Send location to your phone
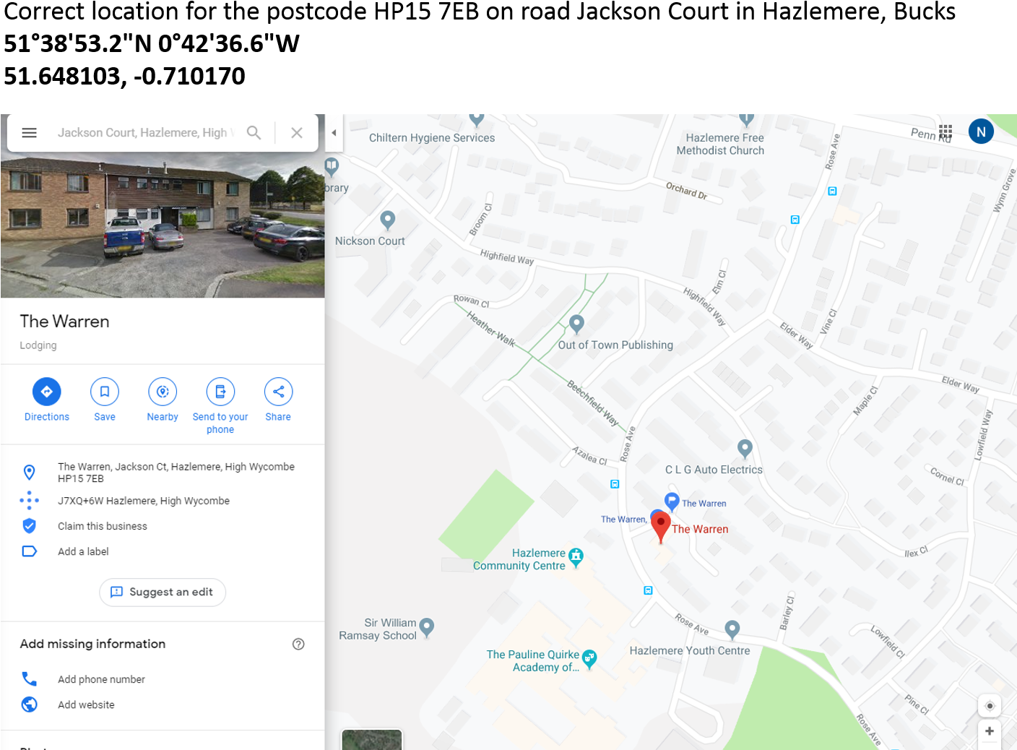 pos(220,405)
